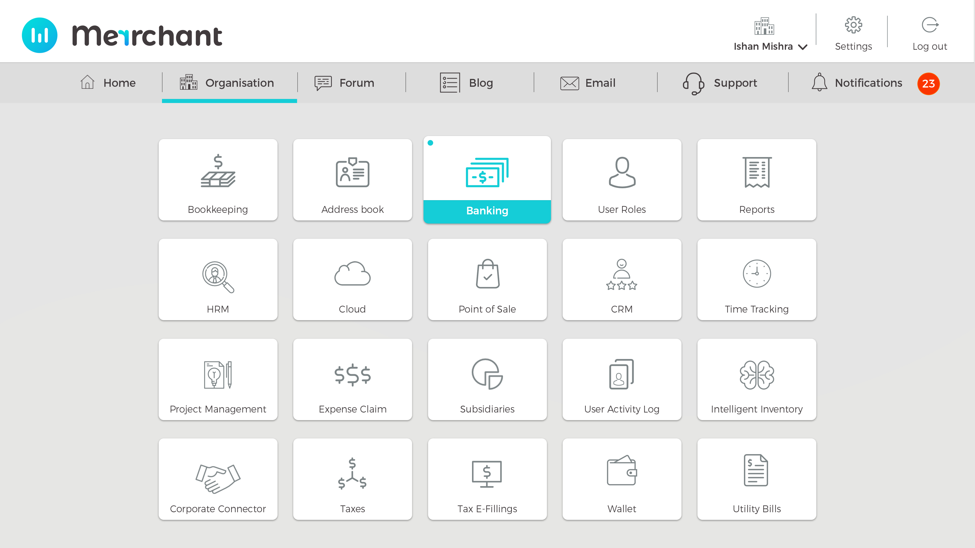Click the Taxes card label
975x548 pixels.
pyautogui.click(x=352, y=509)
